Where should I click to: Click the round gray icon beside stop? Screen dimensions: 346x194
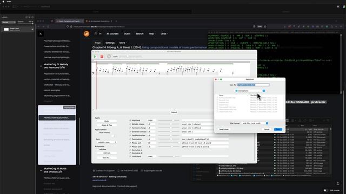coord(109,57)
